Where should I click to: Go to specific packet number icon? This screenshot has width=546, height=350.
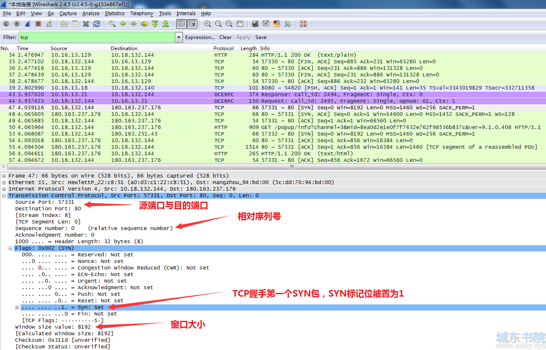(x=144, y=24)
